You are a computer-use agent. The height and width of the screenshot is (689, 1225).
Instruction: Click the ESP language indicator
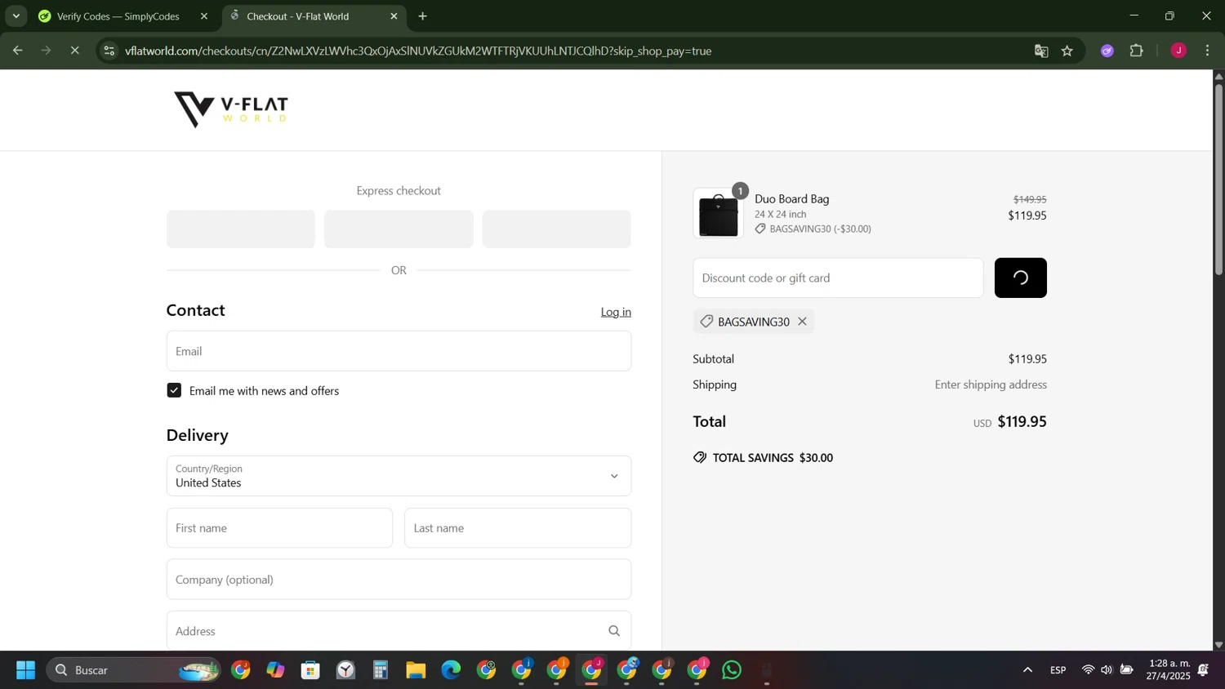(x=1058, y=670)
